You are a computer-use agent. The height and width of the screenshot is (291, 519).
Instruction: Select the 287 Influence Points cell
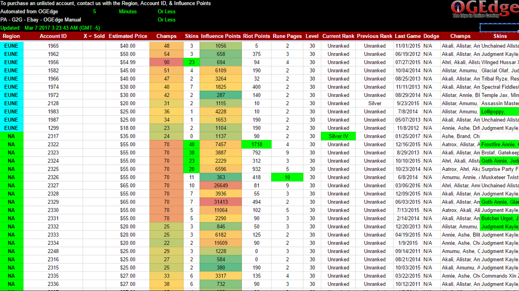221,95
